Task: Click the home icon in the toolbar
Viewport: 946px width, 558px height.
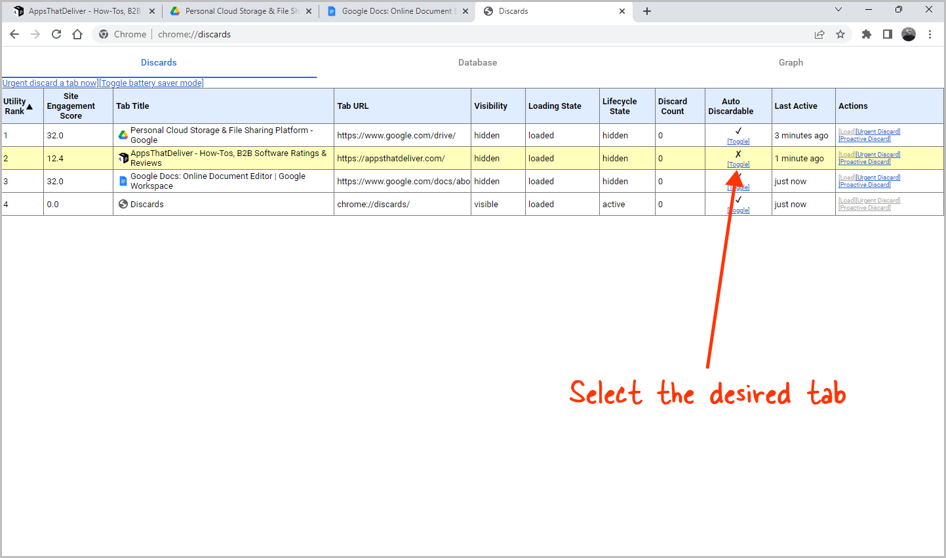Action: (77, 34)
